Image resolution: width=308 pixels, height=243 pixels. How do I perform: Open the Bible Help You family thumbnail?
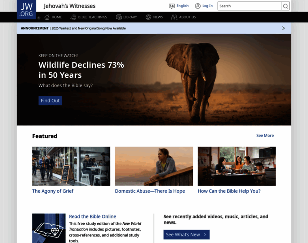coord(237,166)
